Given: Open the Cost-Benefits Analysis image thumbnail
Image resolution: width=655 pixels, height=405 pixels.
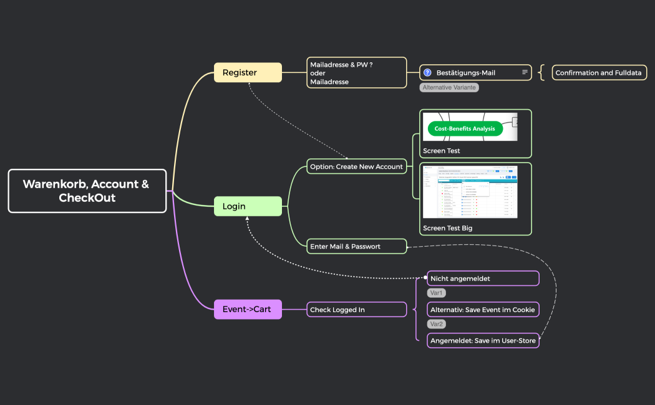Looking at the screenshot, I should coord(470,127).
